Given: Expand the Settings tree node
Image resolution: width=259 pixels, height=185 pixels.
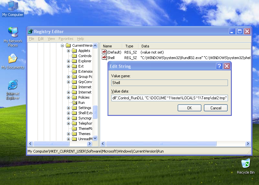Looking at the screenshot, I should [68, 108].
